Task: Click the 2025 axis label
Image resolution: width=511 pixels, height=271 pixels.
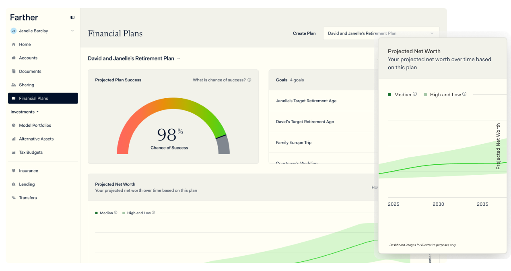Action: click(394, 204)
